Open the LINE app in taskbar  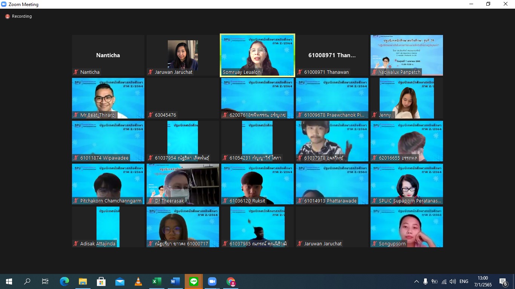point(194,281)
